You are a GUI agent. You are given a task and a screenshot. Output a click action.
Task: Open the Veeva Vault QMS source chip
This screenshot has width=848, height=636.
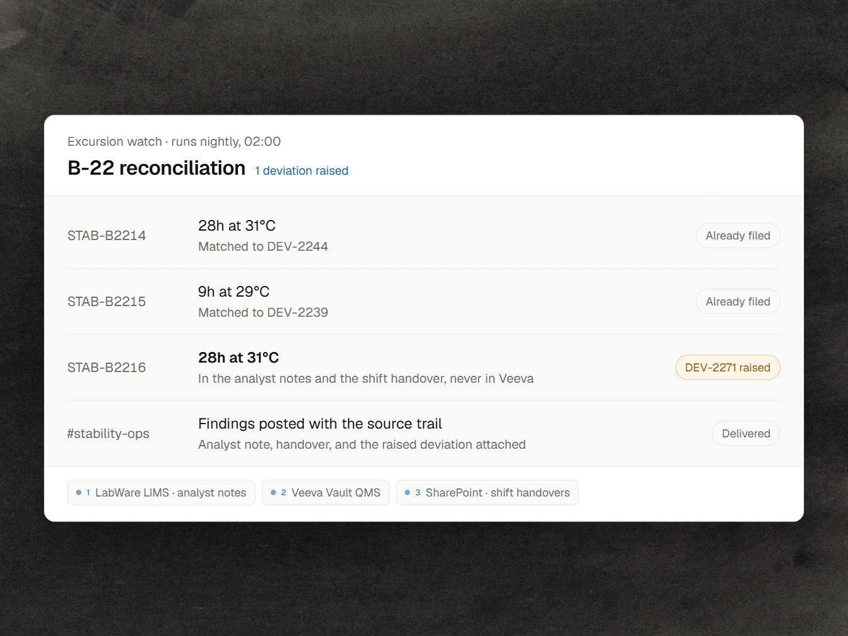point(325,493)
